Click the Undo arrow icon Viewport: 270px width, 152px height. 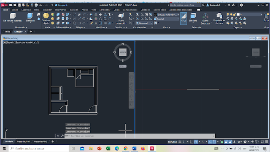(x=40, y=5)
